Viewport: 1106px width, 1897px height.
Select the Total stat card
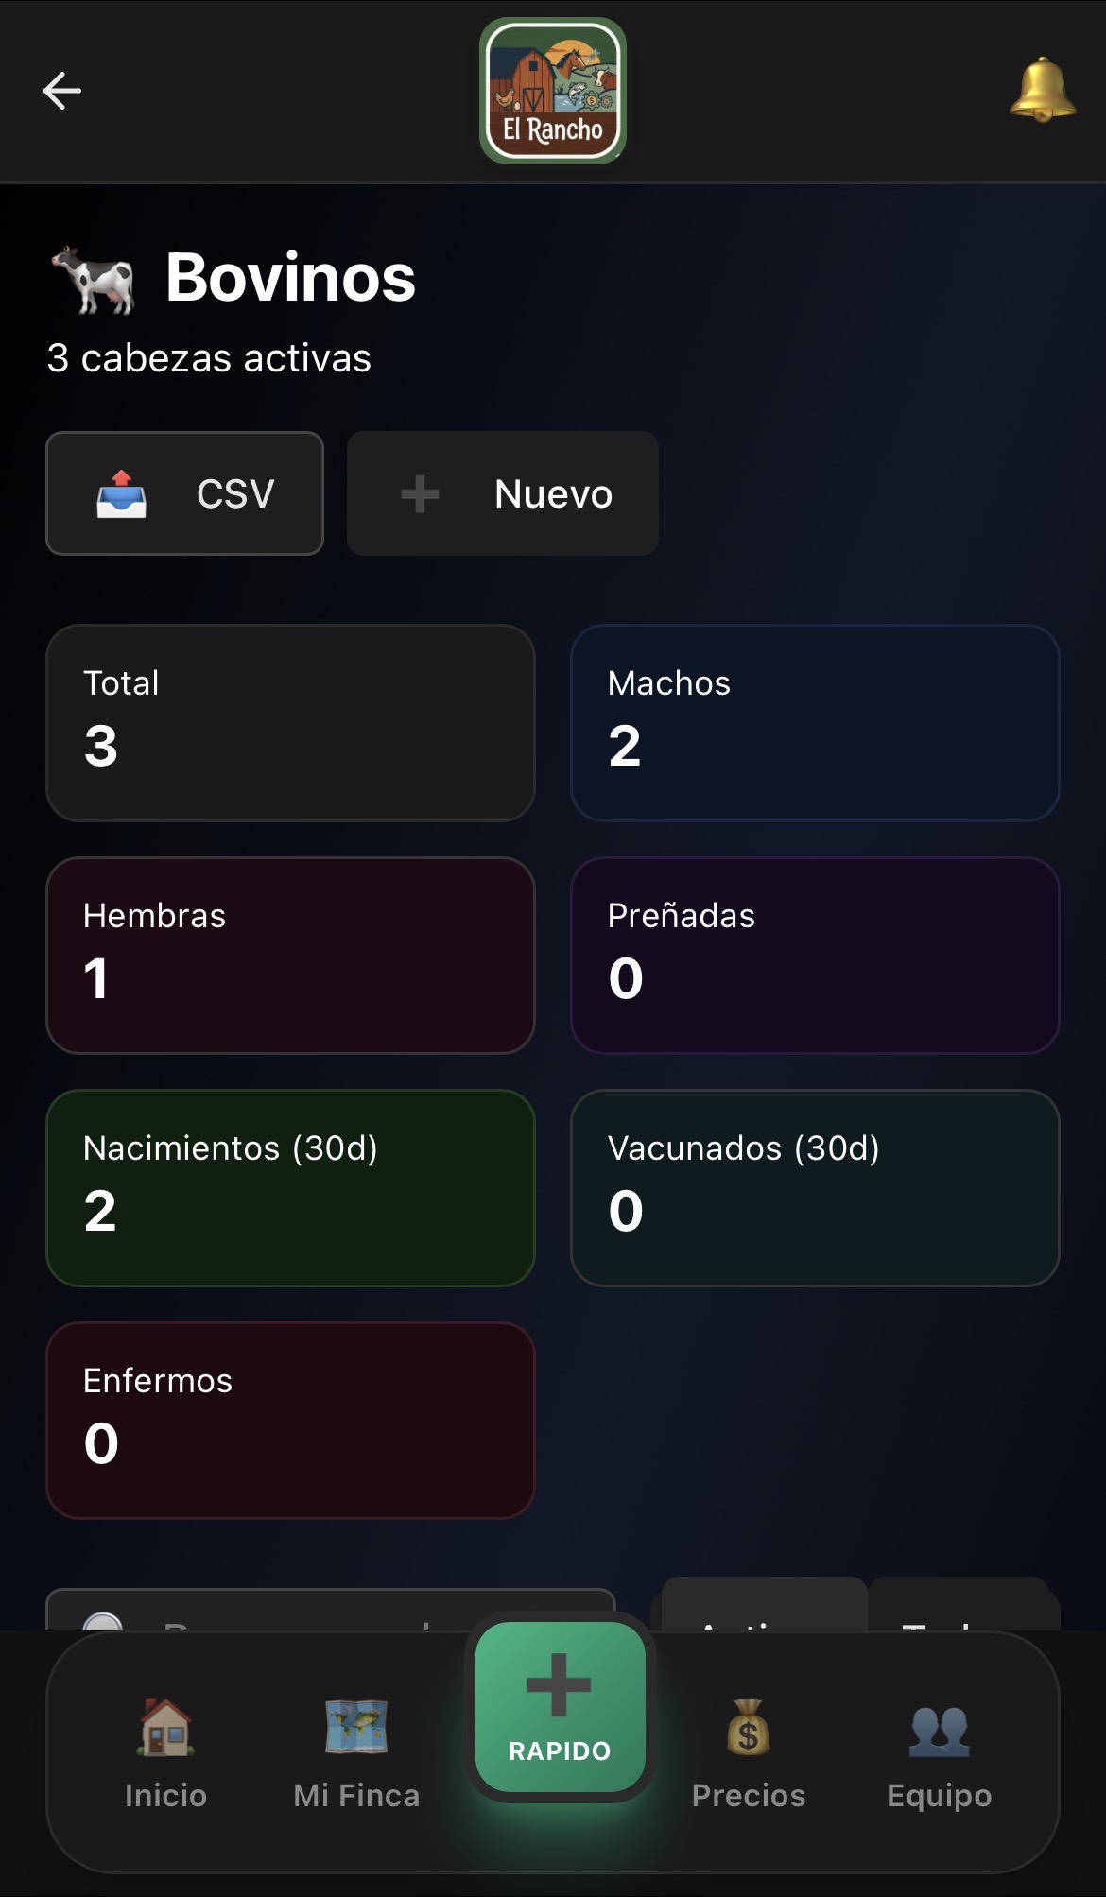pos(290,723)
